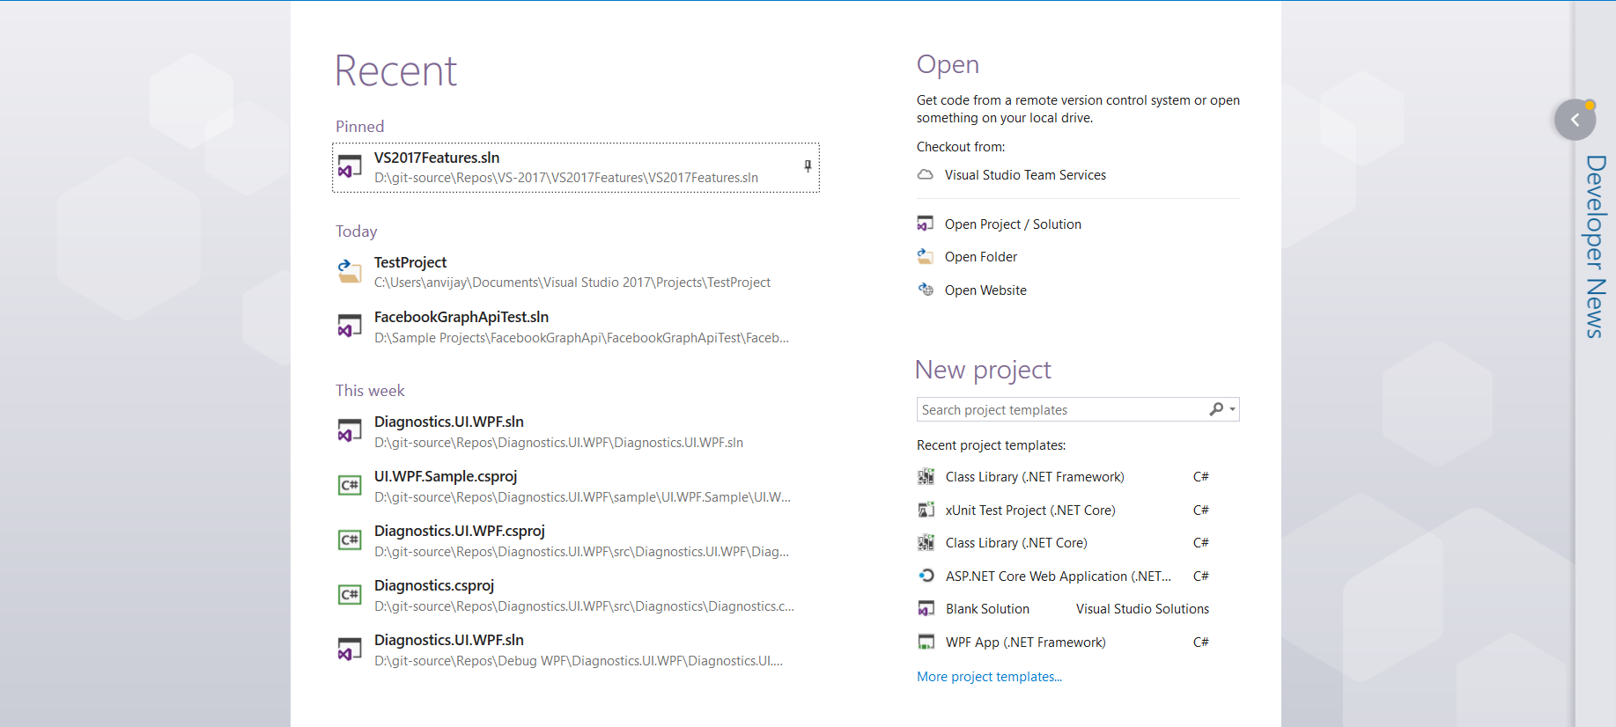Click the Diagnostics.UI.WPF.csproj C# project icon
Screen dimensions: 1616x727
click(x=350, y=540)
